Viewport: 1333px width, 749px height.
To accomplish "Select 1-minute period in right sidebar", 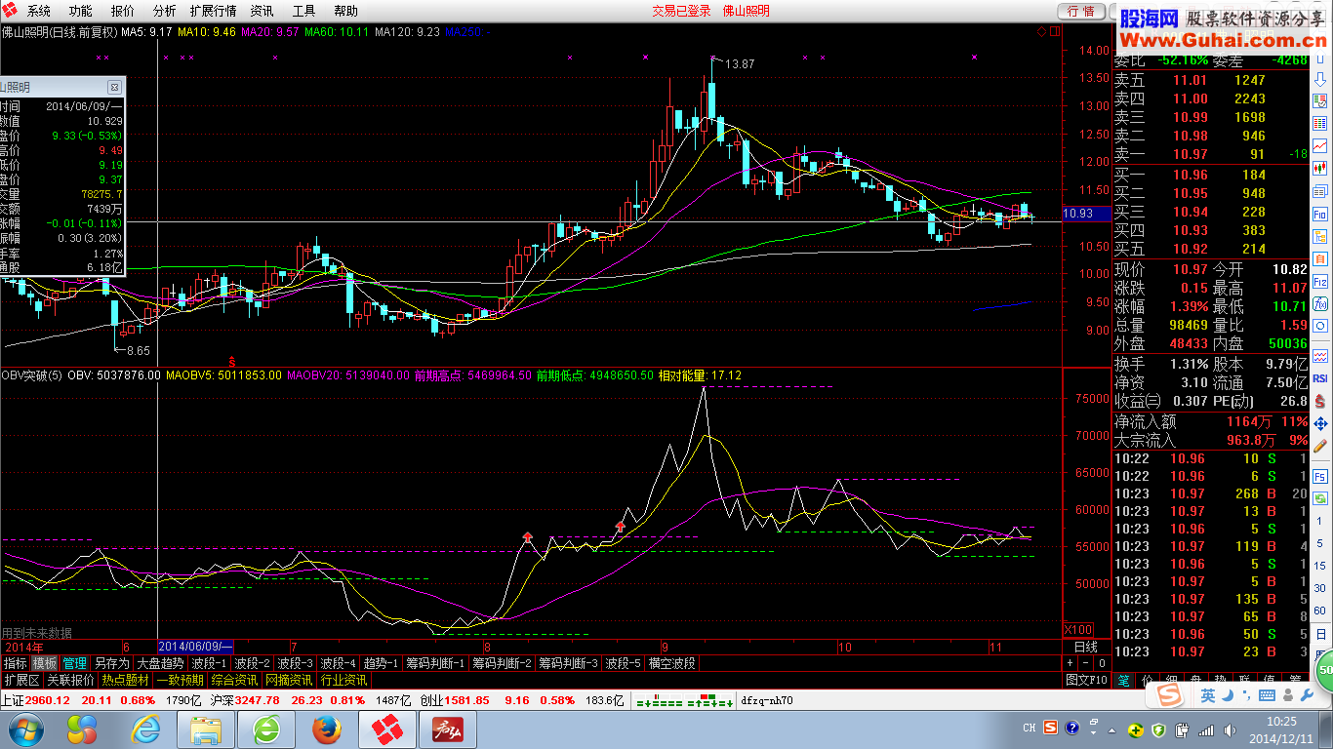I will click(1318, 521).
